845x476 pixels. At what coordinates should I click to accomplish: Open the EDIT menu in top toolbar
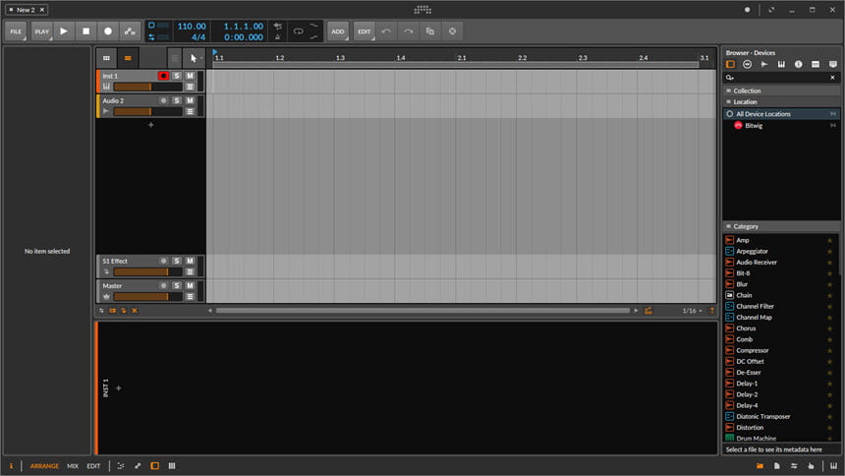(365, 31)
